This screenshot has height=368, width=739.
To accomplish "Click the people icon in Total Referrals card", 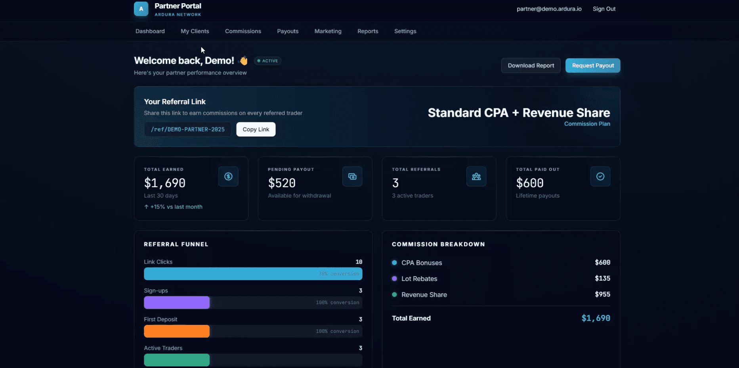I will tap(476, 176).
